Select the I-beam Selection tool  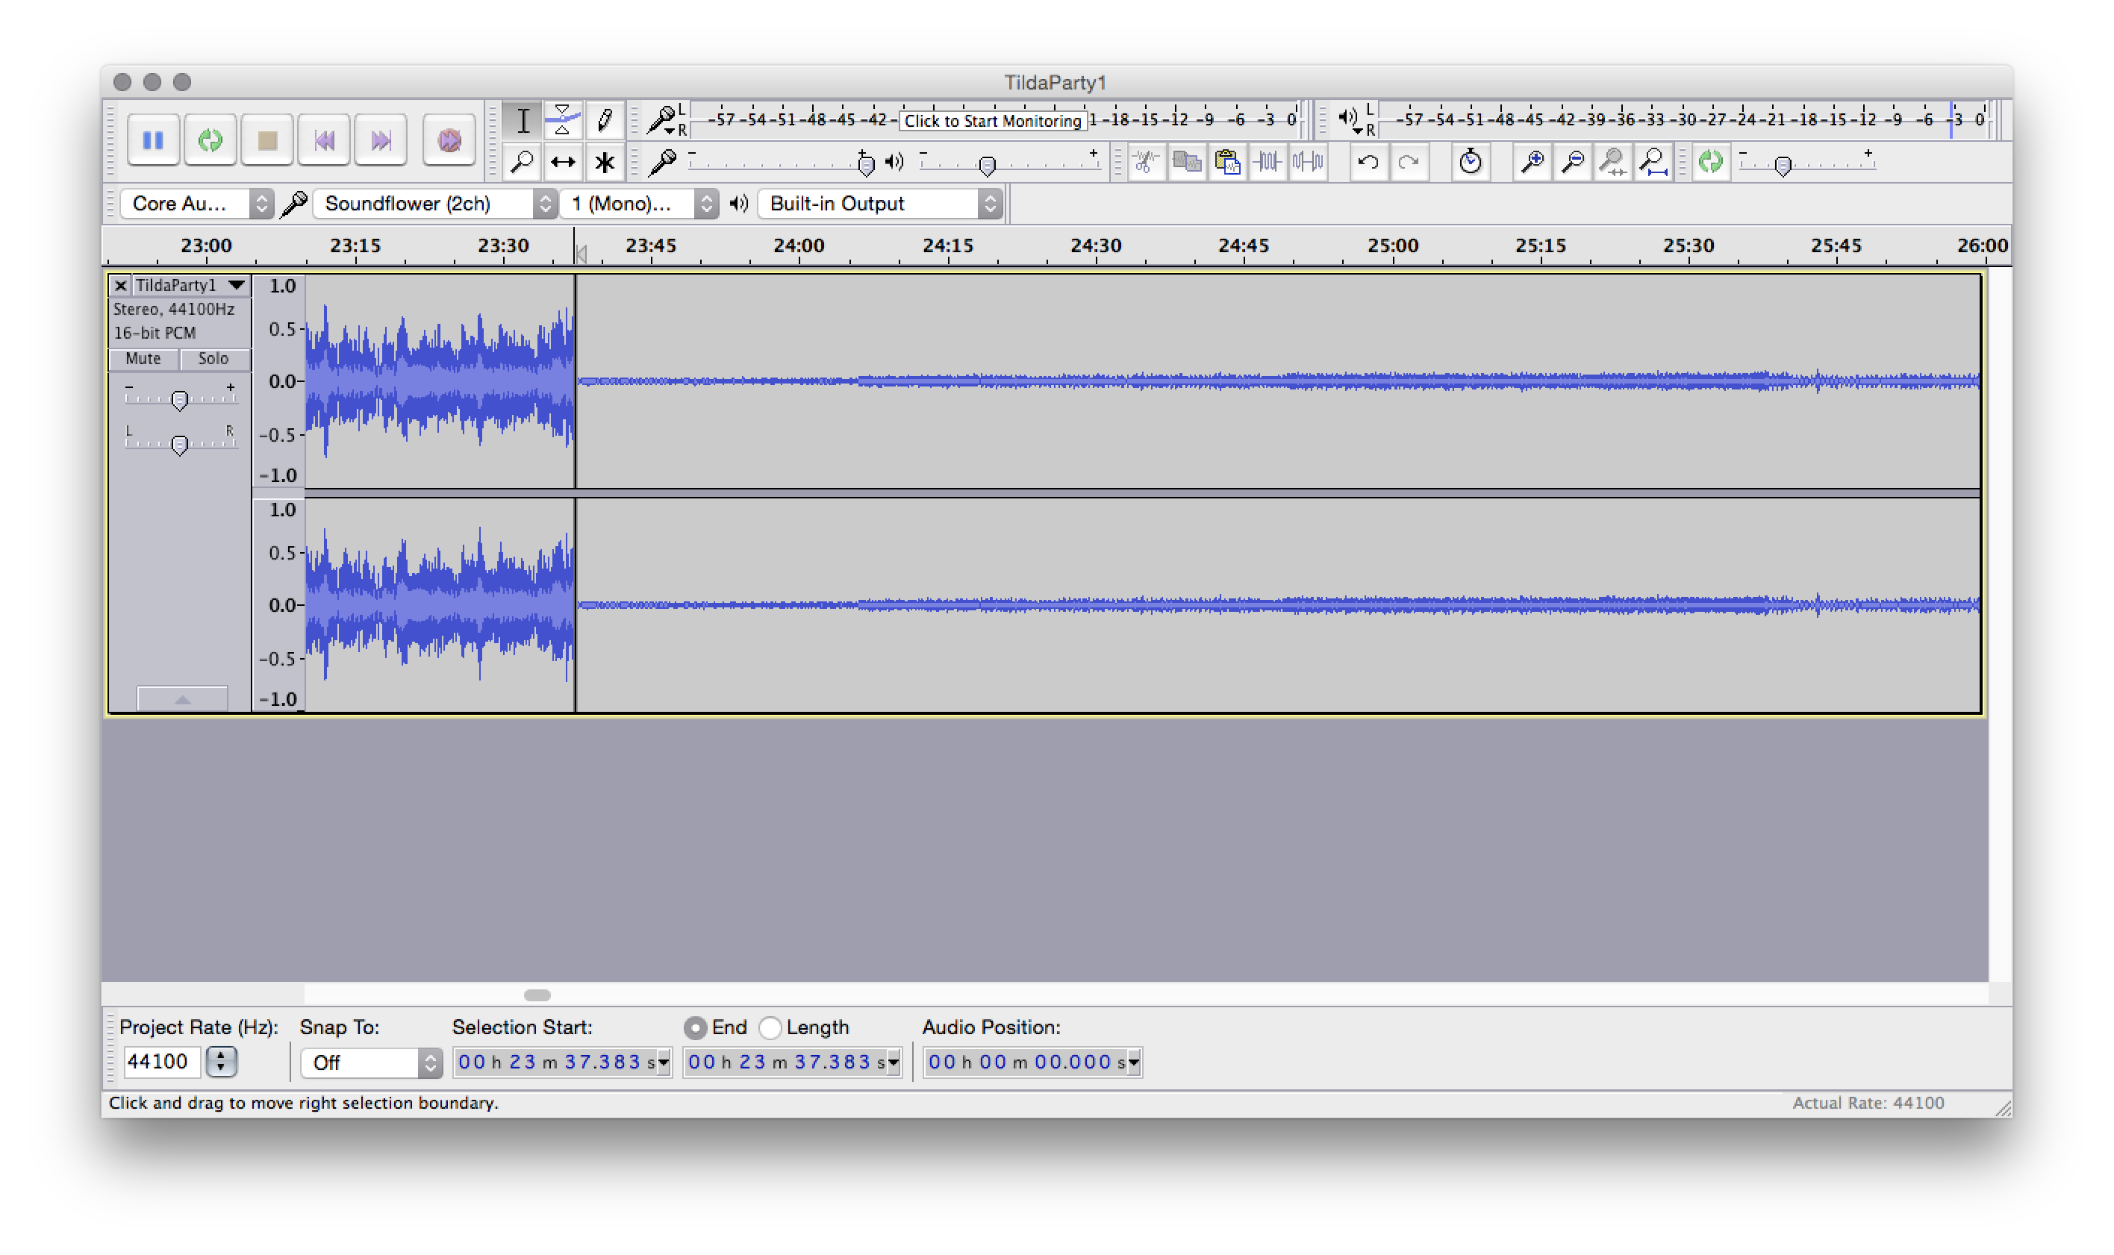pyautogui.click(x=523, y=120)
